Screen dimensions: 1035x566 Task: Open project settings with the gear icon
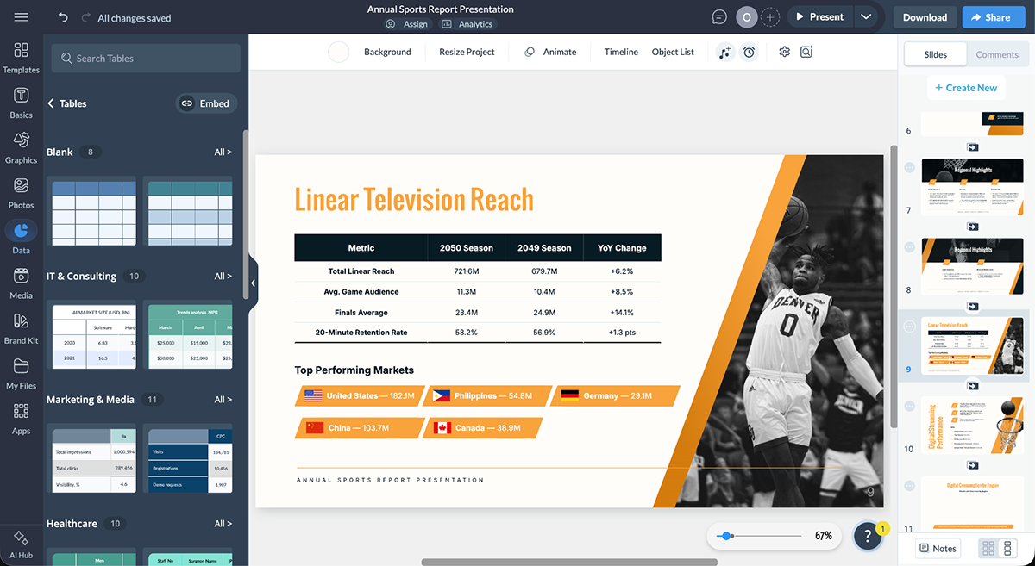pos(784,52)
